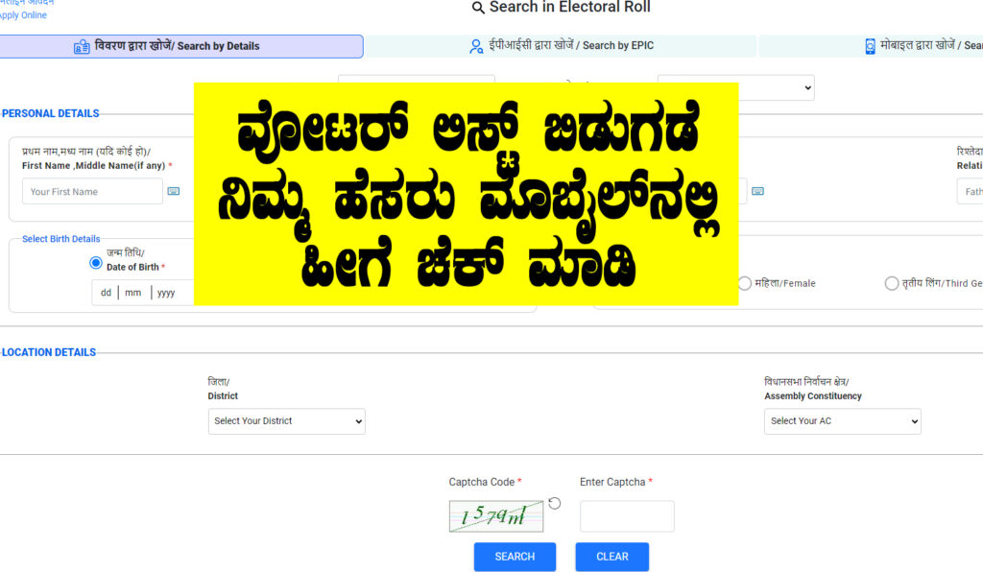Screen dimensions: 983x572
Task: Choose the Third Gender radio option
Action: point(892,283)
